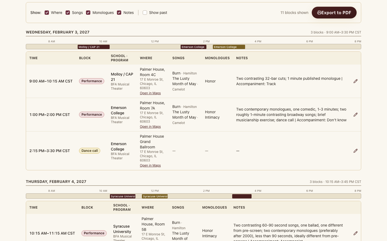Click the Export to PDF button
The image size is (387, 241).
pyautogui.click(x=334, y=13)
